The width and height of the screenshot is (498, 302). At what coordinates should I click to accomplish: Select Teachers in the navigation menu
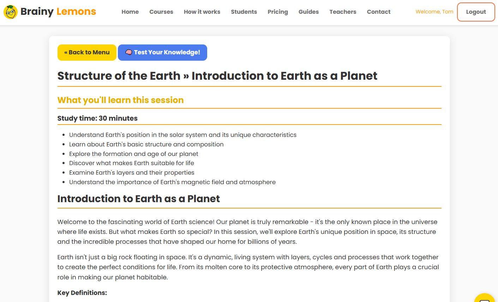[x=343, y=12]
